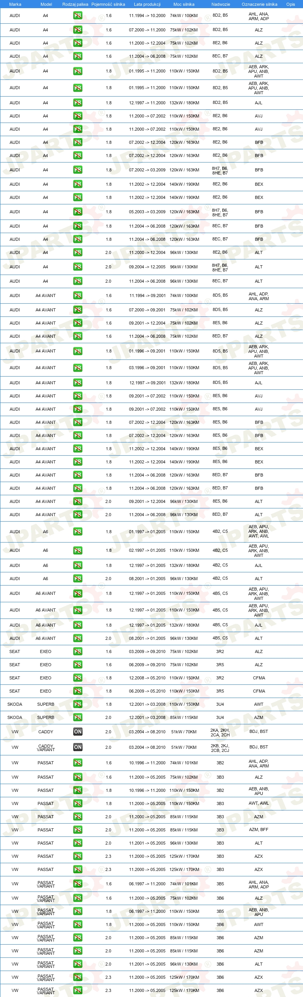
Task: Click petrol icon in A6 Avant 2.0 96kW row
Action: (x=77, y=638)
